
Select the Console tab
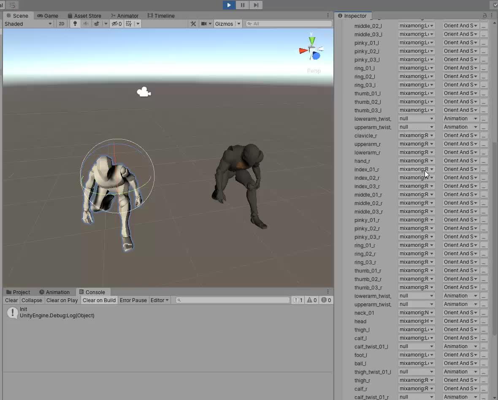tap(92, 292)
